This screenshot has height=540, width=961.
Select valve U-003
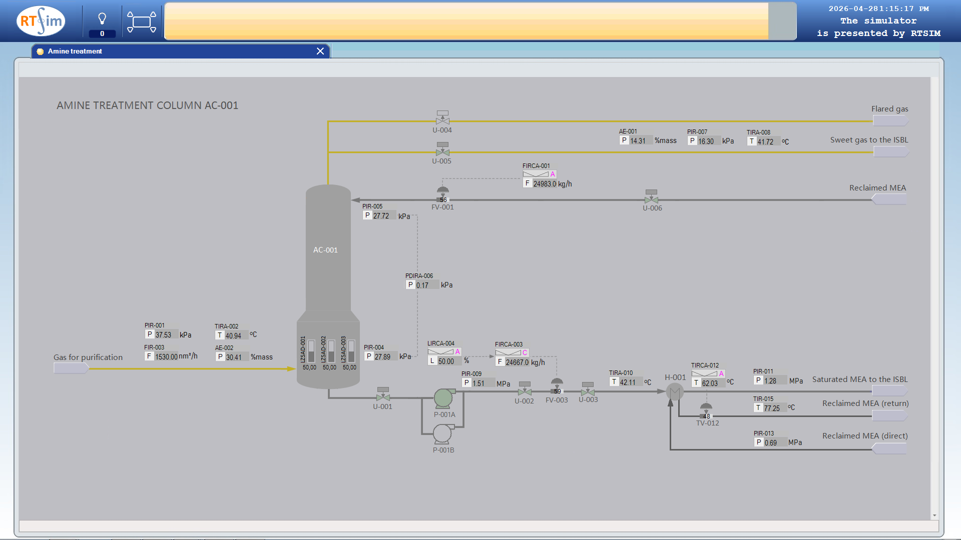click(x=588, y=388)
